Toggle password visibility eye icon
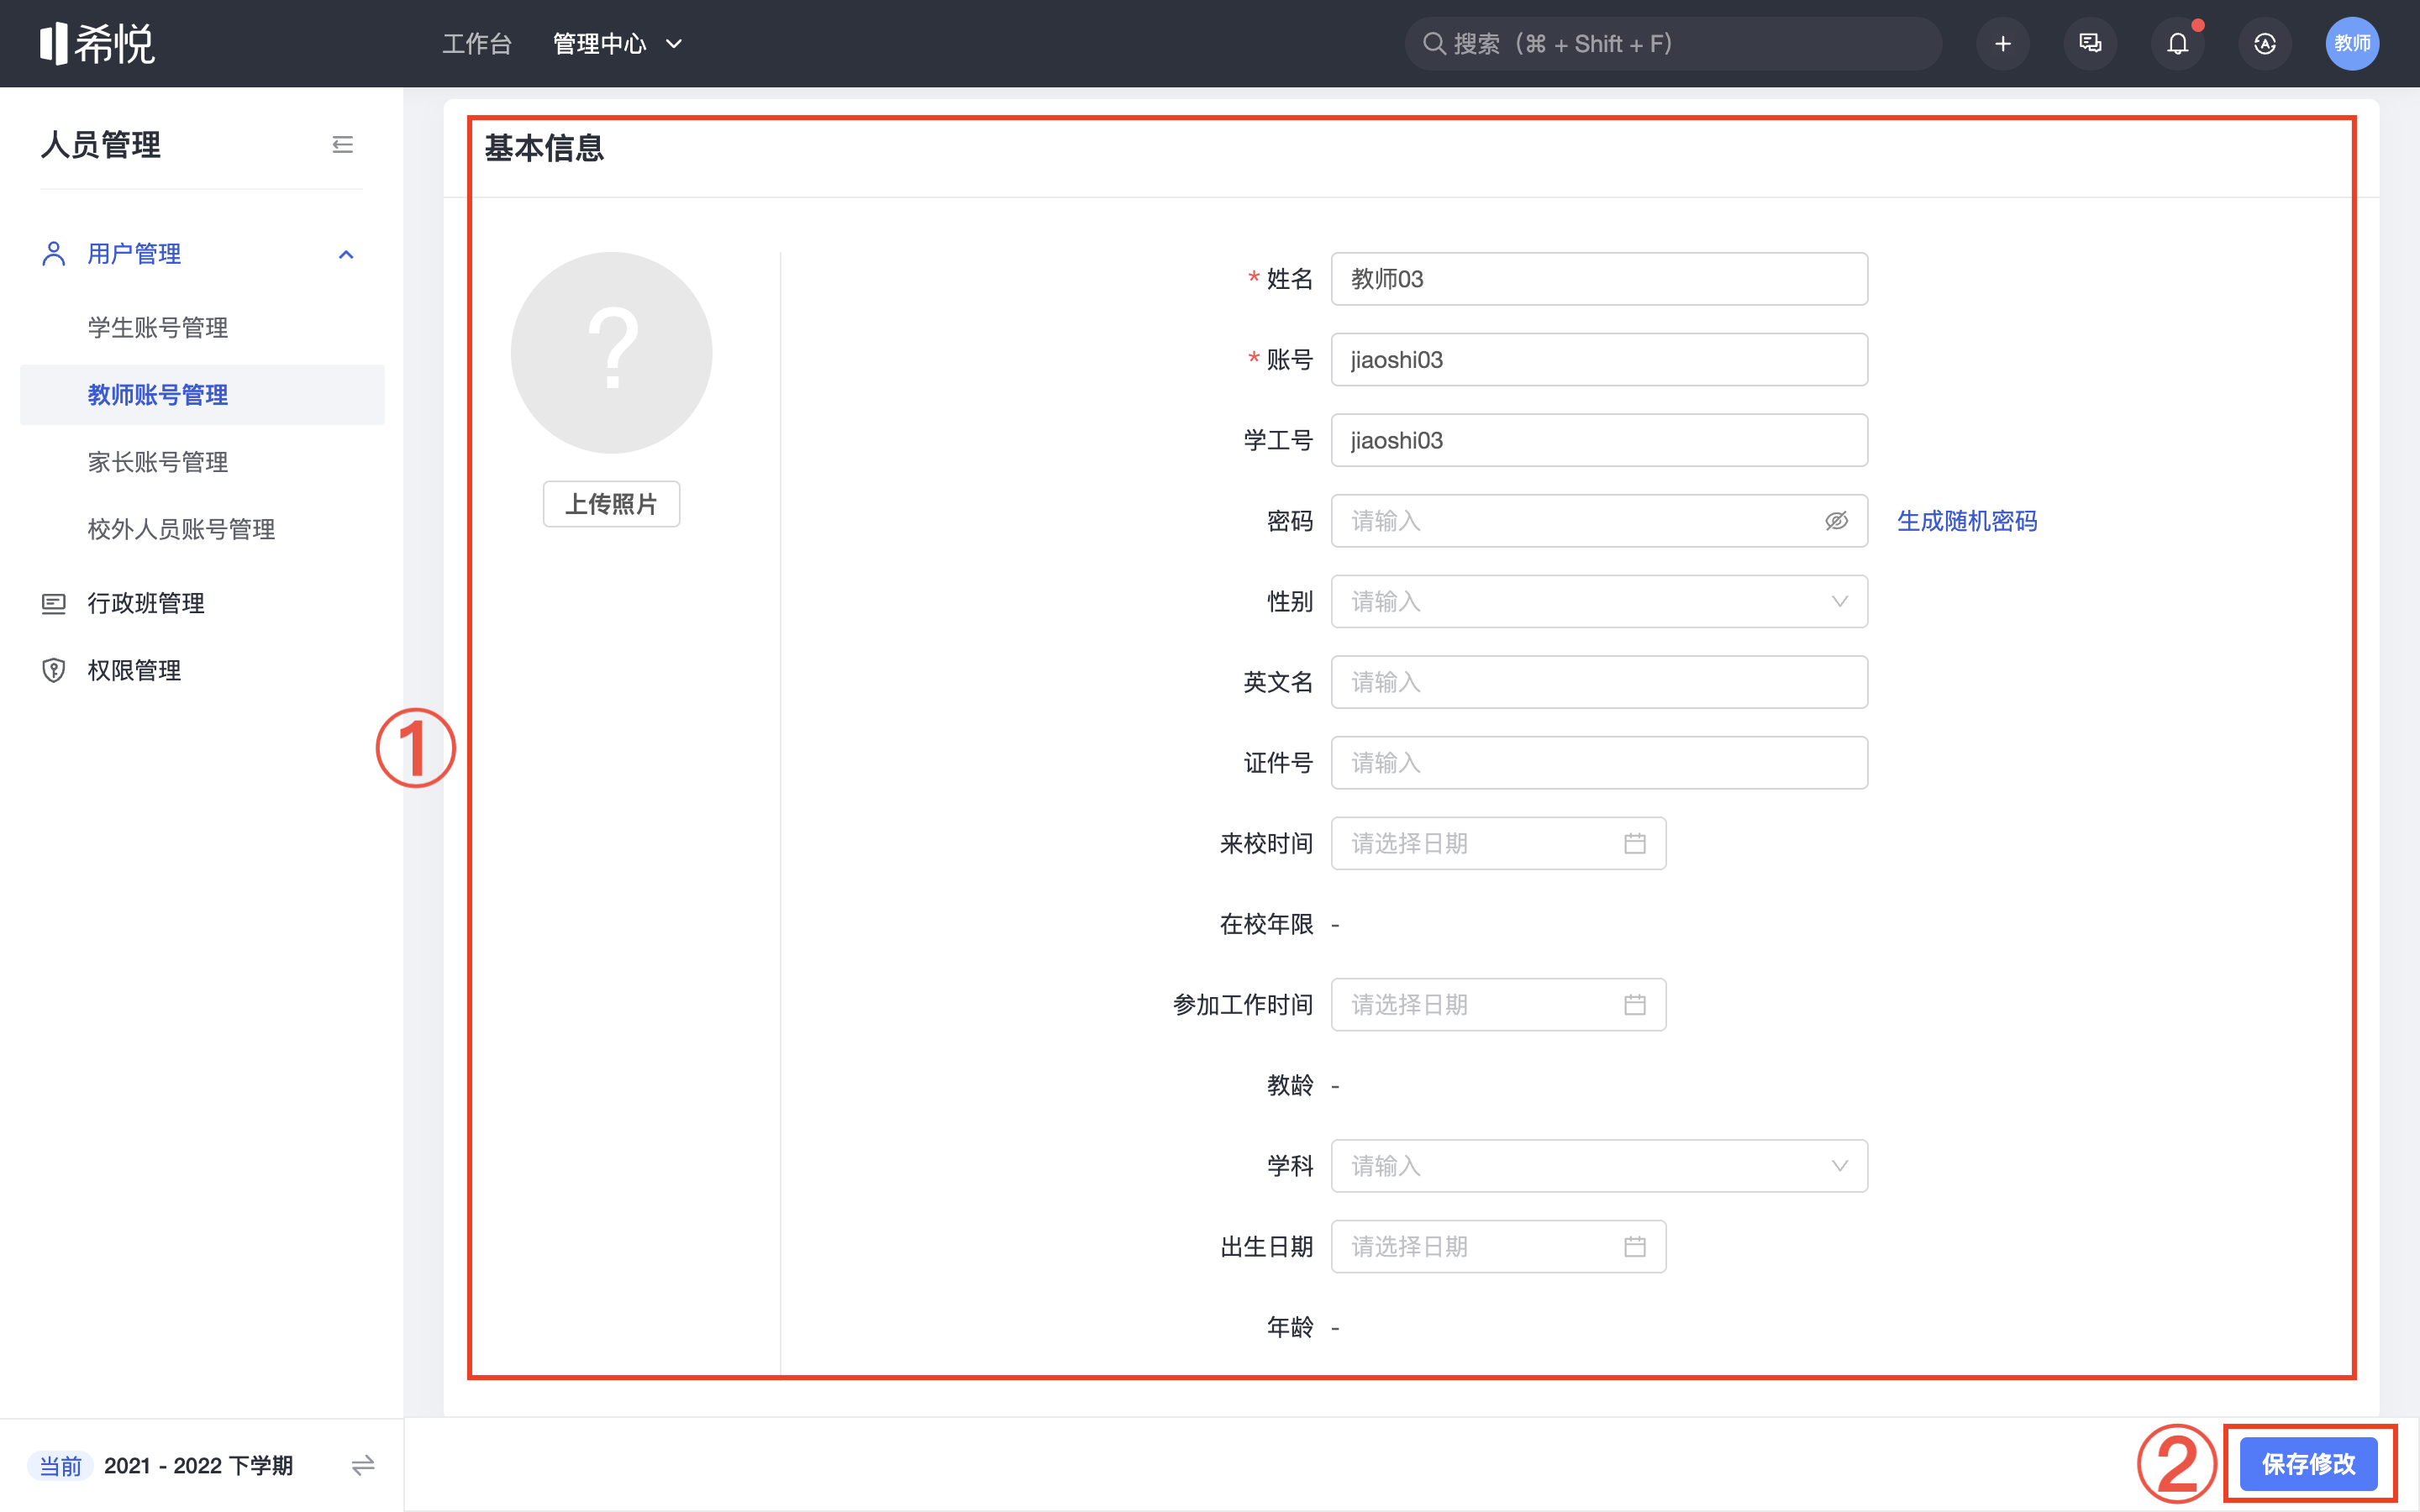The image size is (2420, 1512). [1836, 520]
